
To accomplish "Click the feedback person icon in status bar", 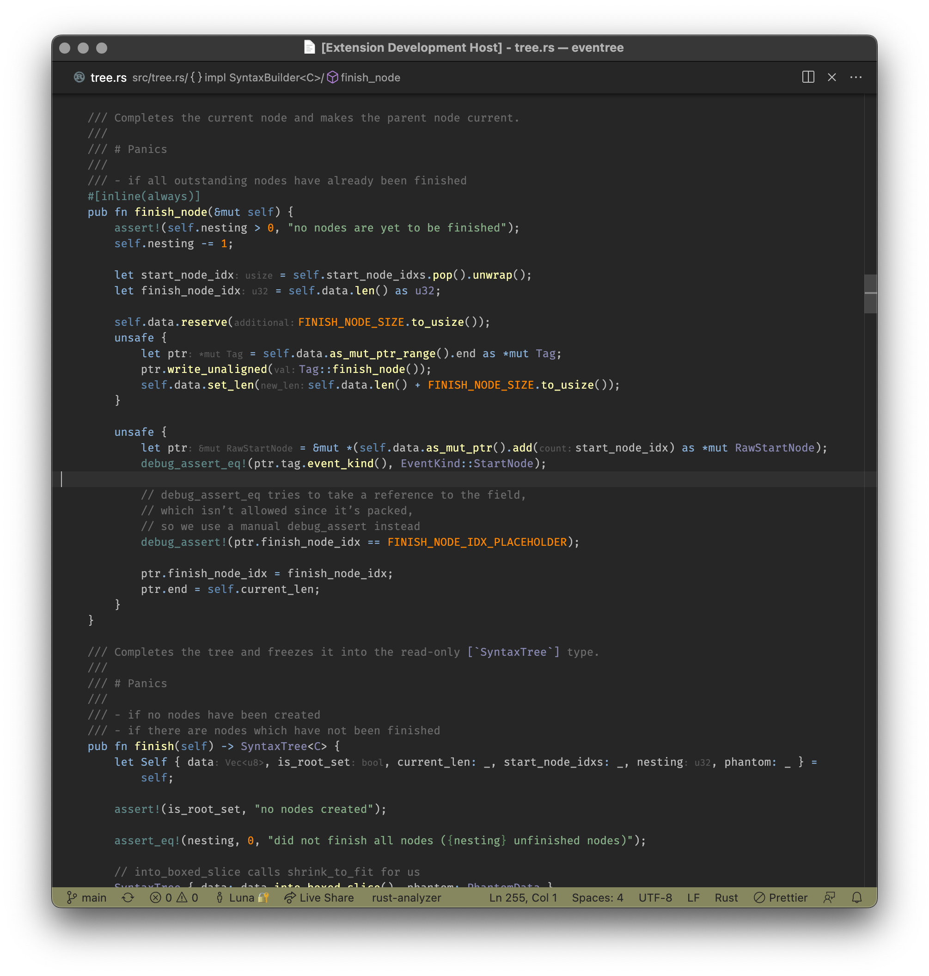I will (830, 898).
